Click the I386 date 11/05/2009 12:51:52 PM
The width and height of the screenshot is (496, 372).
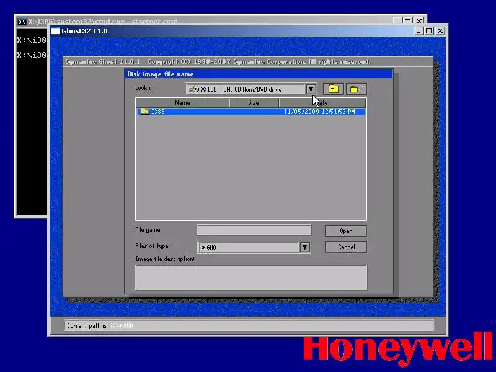coord(319,112)
